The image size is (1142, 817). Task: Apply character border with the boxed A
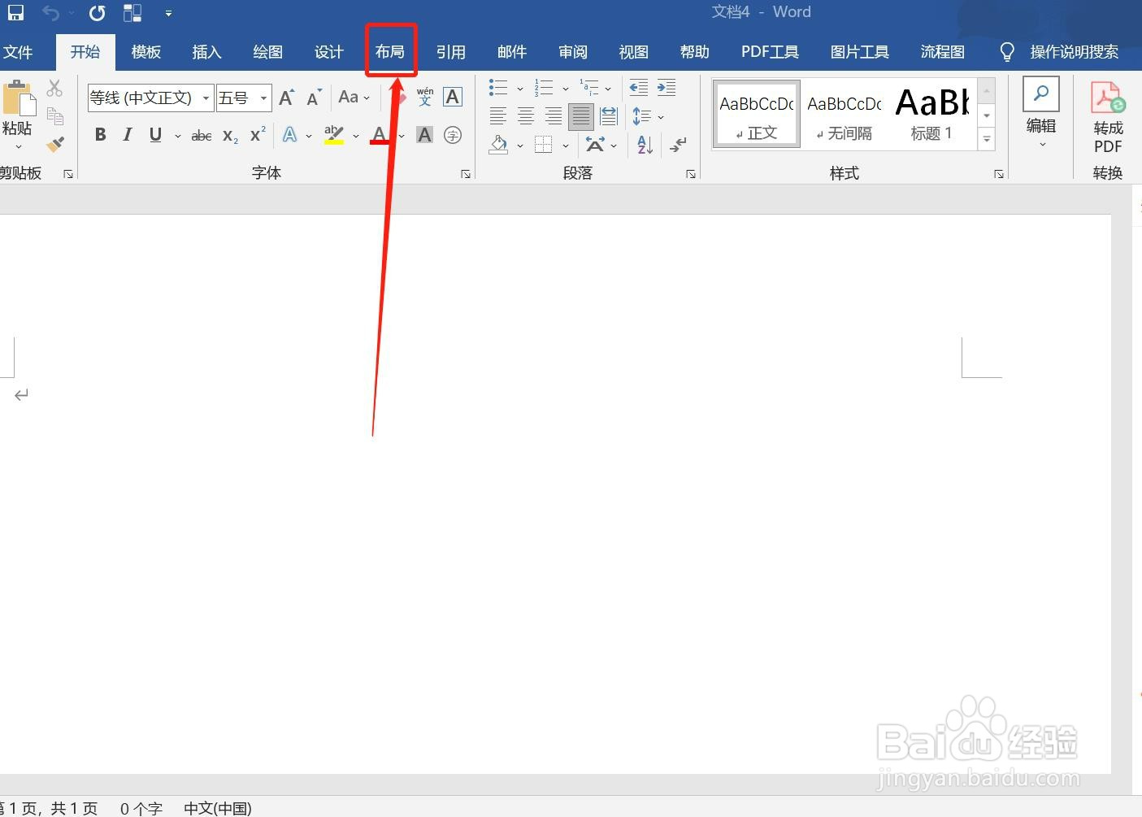[x=453, y=97]
